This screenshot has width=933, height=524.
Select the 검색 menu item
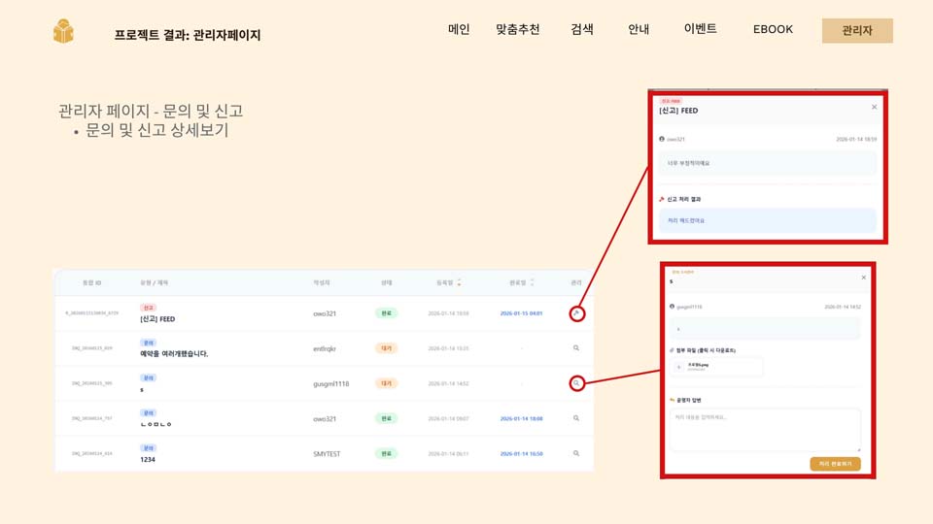(582, 29)
